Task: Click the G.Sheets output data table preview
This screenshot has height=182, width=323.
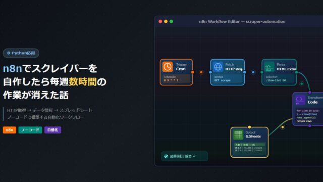Action: click(x=249, y=148)
